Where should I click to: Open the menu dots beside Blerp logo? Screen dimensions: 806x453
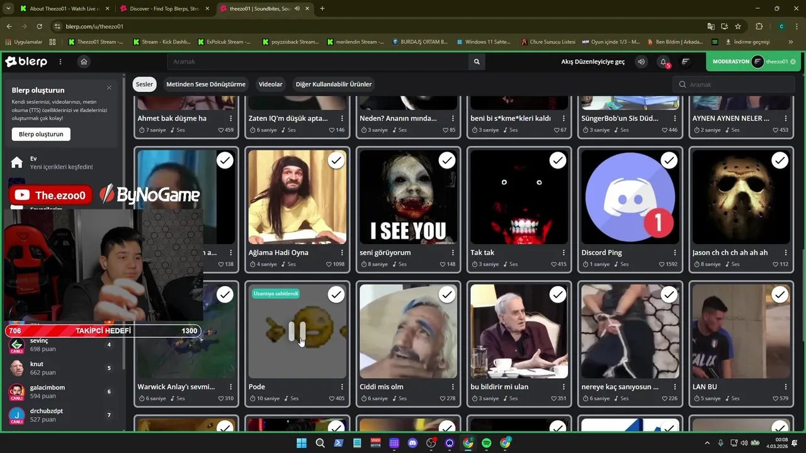(60, 62)
